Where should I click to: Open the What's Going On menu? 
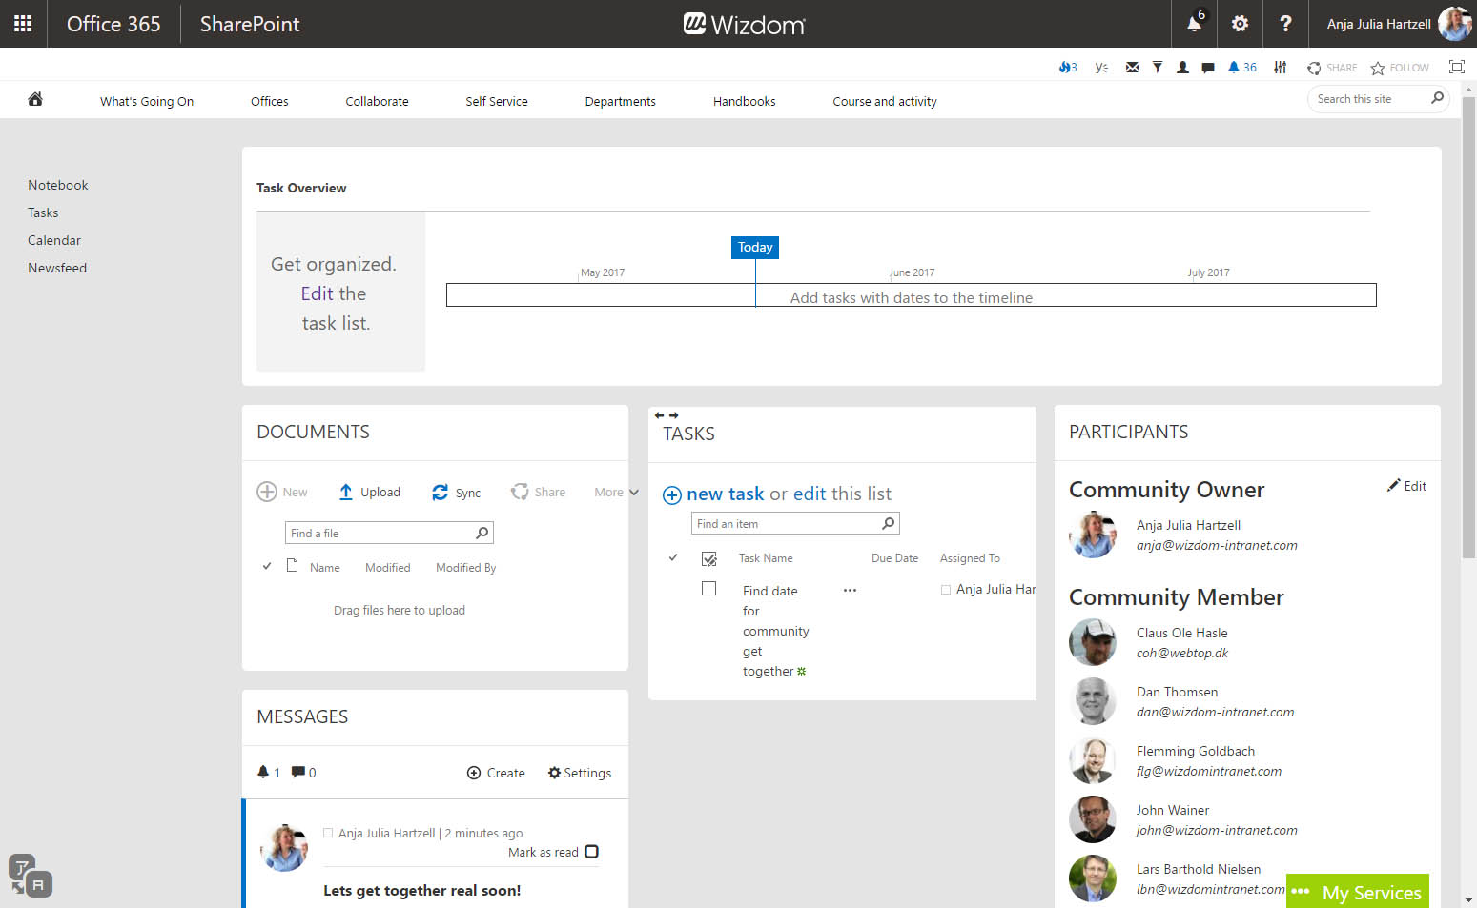tap(147, 101)
